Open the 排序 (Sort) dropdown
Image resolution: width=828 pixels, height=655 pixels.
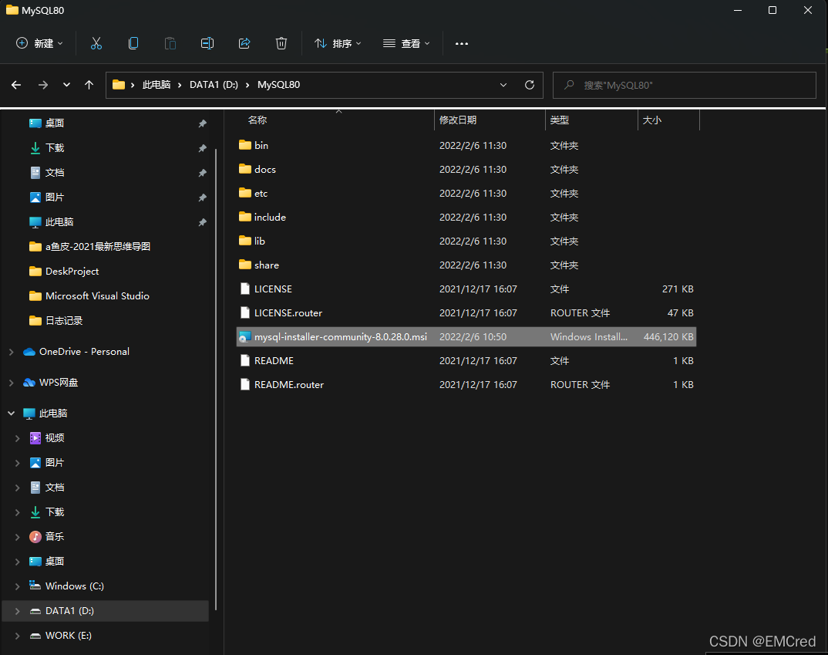[338, 43]
